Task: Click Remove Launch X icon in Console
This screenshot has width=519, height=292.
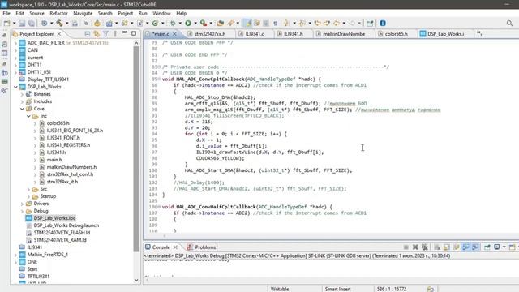Action: point(415,247)
